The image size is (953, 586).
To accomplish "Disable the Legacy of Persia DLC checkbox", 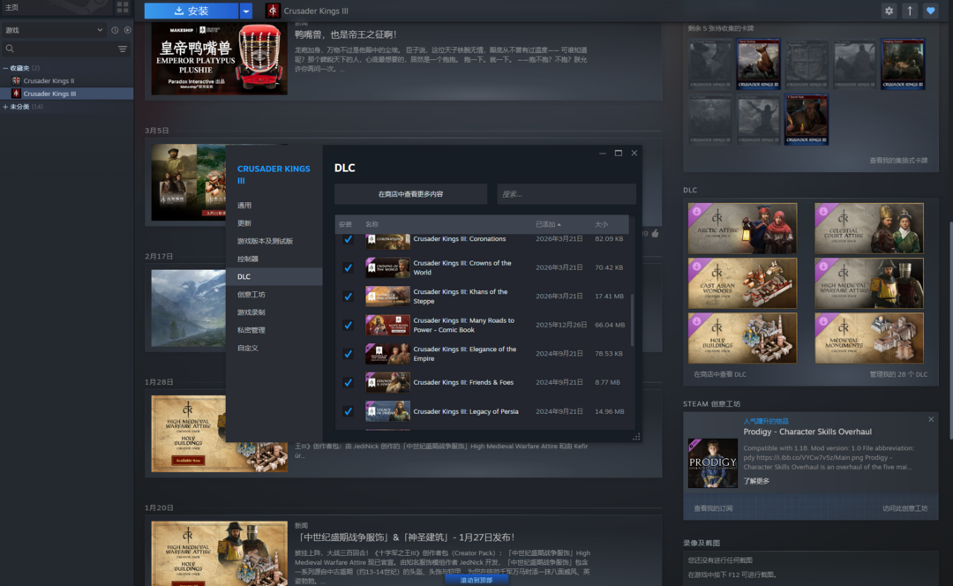I will coord(348,411).
